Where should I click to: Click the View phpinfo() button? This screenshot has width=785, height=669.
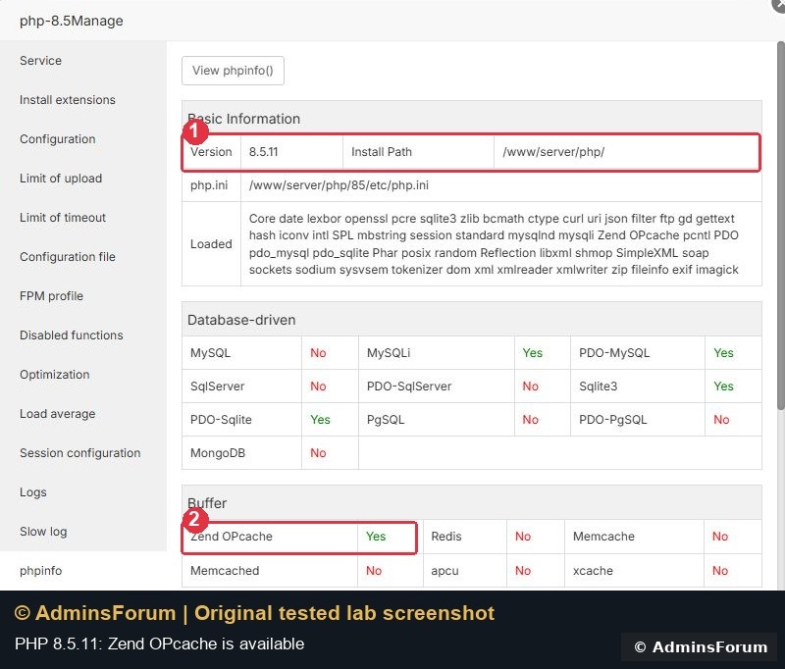[x=233, y=71]
